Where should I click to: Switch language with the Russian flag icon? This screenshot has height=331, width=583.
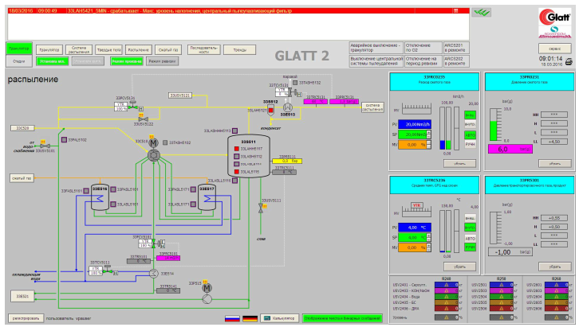(232, 318)
